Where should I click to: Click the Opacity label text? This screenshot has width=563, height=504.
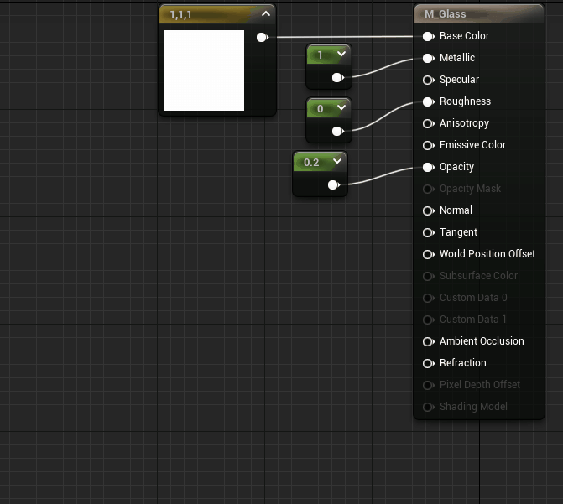(456, 167)
